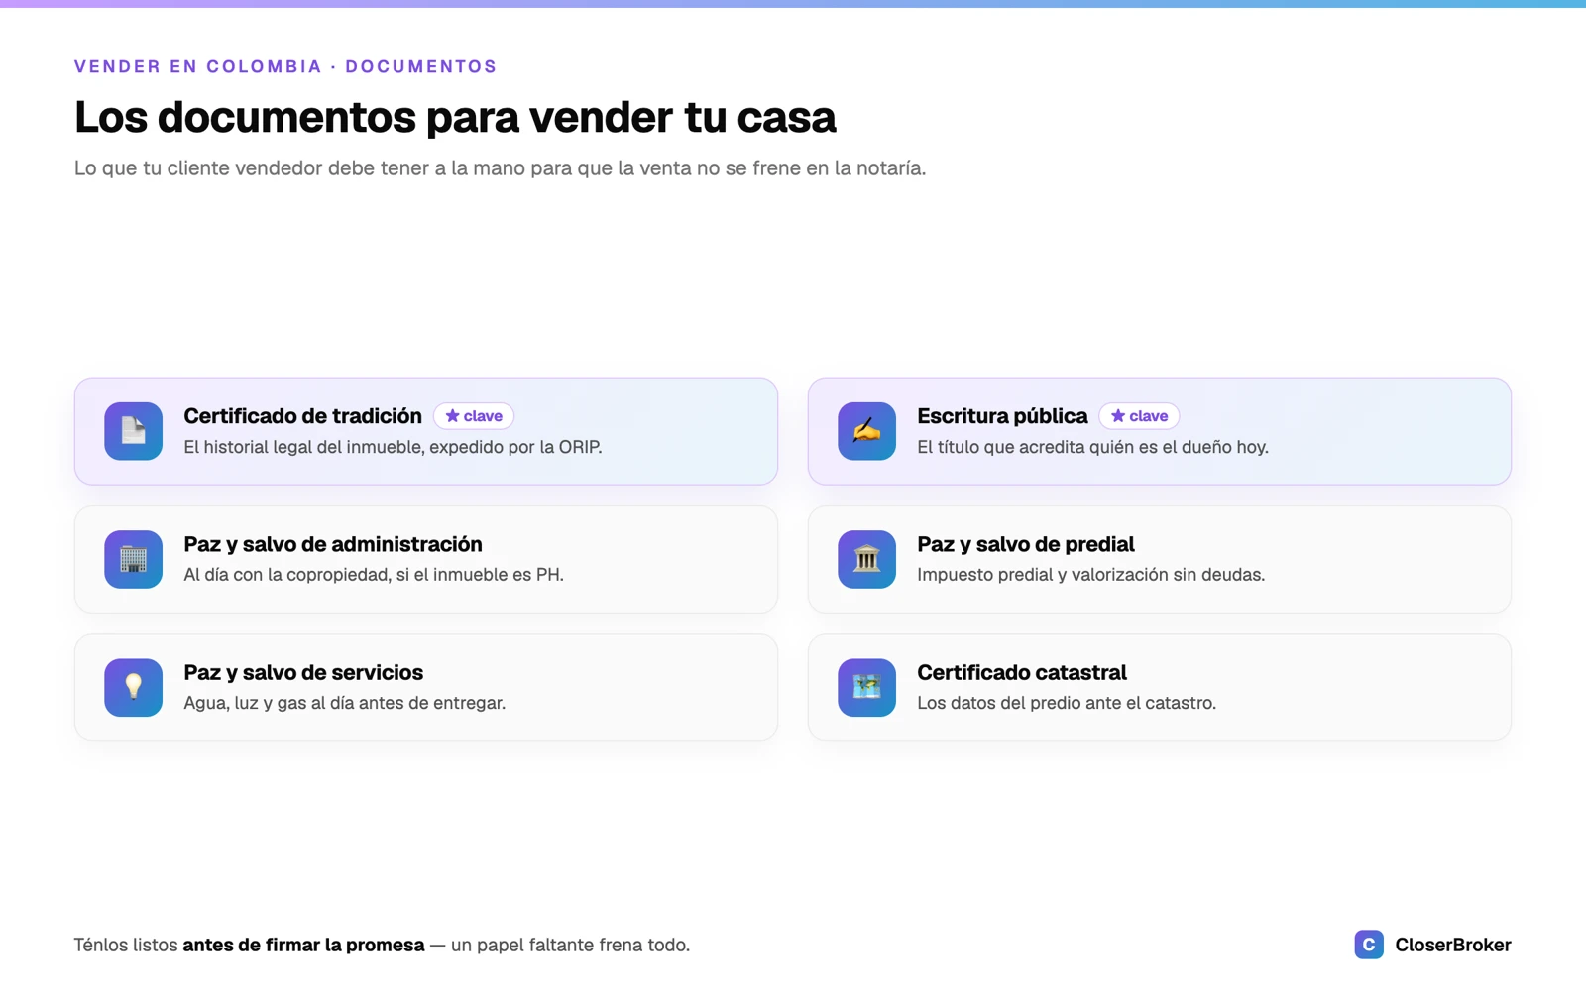Click the map icon for Certificado catastral
The width and height of the screenshot is (1586, 1004).
[x=866, y=687]
